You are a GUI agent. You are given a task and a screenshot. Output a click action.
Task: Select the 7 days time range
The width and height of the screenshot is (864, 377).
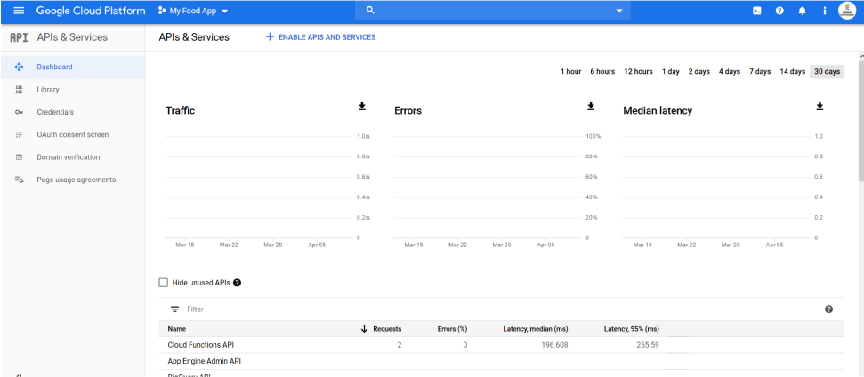[759, 72]
